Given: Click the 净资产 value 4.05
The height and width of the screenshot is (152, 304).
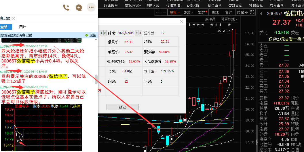Looking at the screenshot, I should (x=285, y=139).
